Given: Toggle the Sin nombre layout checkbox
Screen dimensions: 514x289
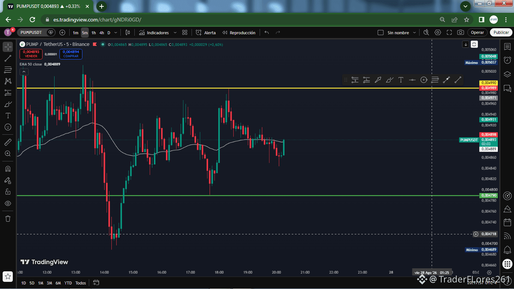Looking at the screenshot, I should (x=380, y=33).
